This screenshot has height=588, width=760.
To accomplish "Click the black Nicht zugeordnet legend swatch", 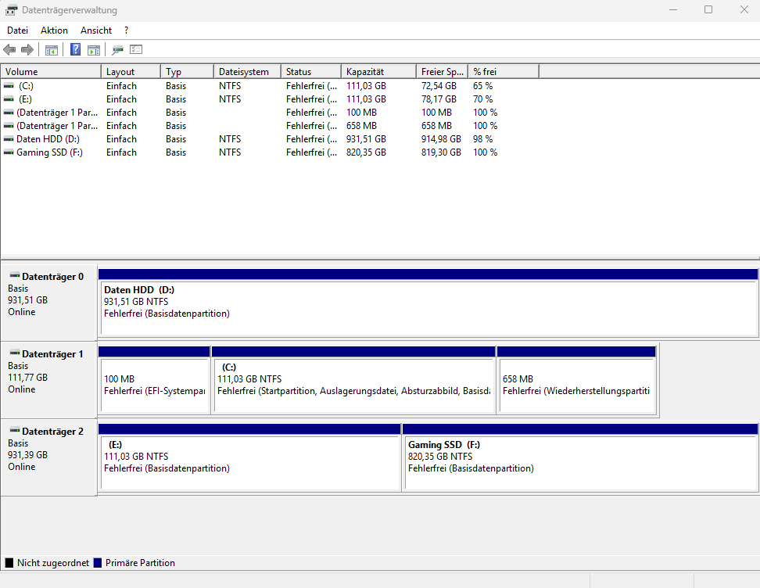I will (9, 563).
